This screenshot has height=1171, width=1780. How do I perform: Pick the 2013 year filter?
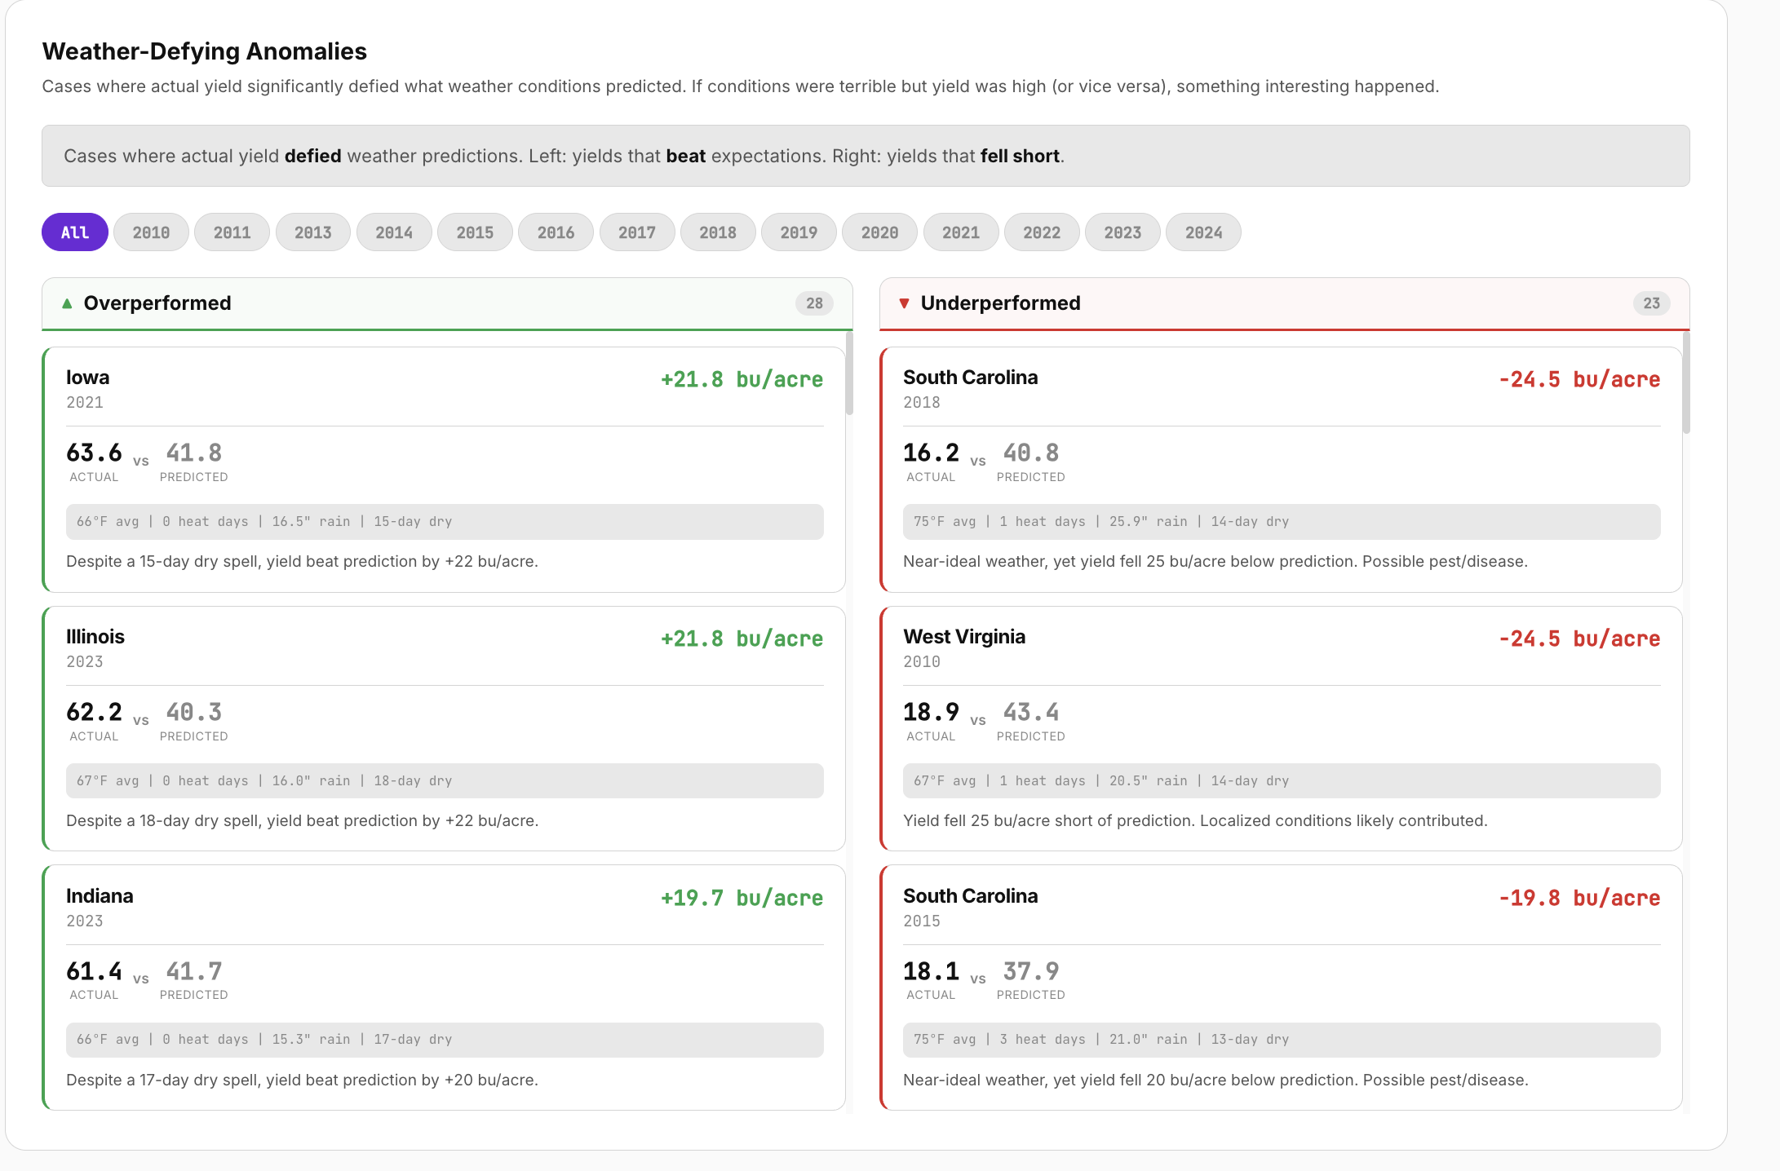[312, 232]
